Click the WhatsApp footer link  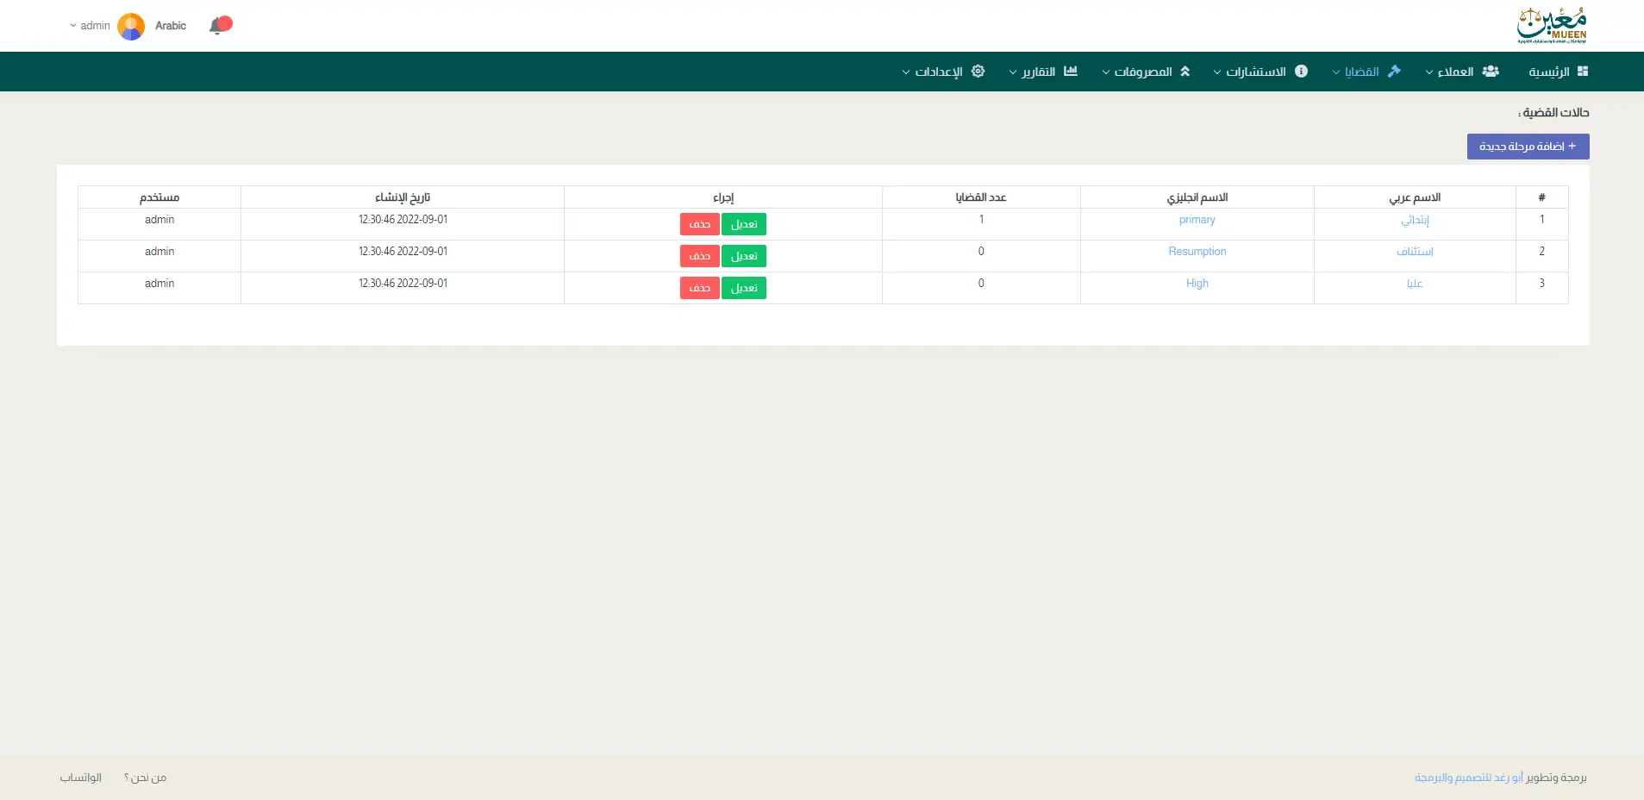click(81, 778)
